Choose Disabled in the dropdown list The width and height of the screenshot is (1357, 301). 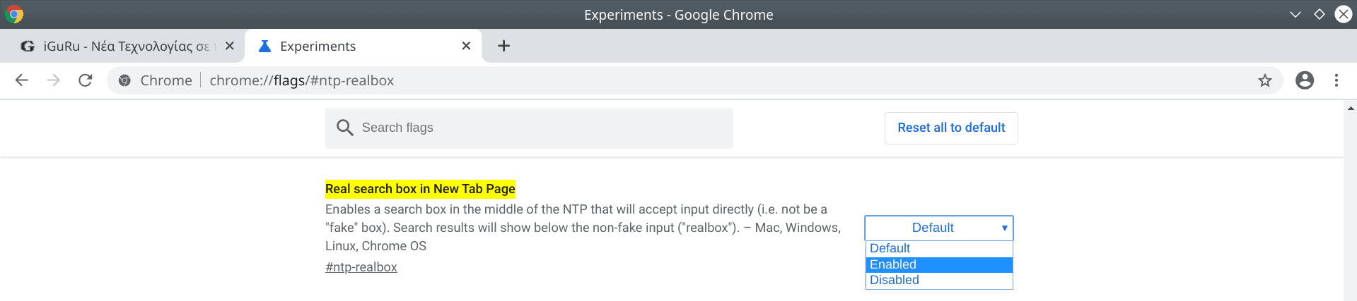938,281
